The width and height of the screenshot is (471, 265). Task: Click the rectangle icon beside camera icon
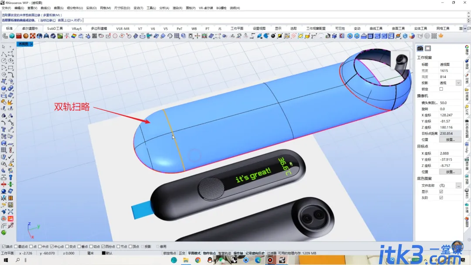click(x=428, y=48)
